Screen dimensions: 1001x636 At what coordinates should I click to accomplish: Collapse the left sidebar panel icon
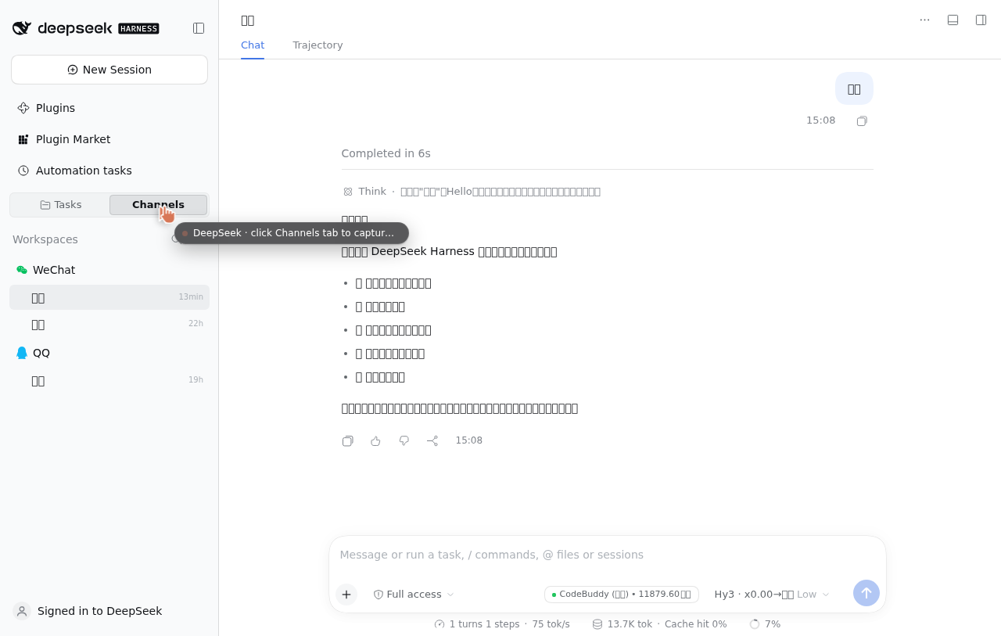199,28
